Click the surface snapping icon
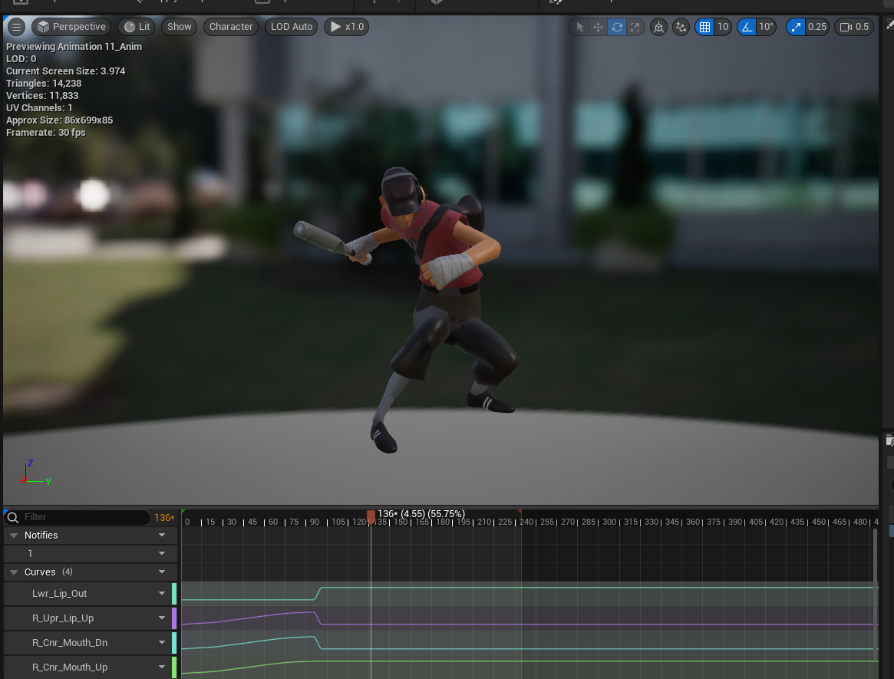This screenshot has height=679, width=894. point(681,27)
